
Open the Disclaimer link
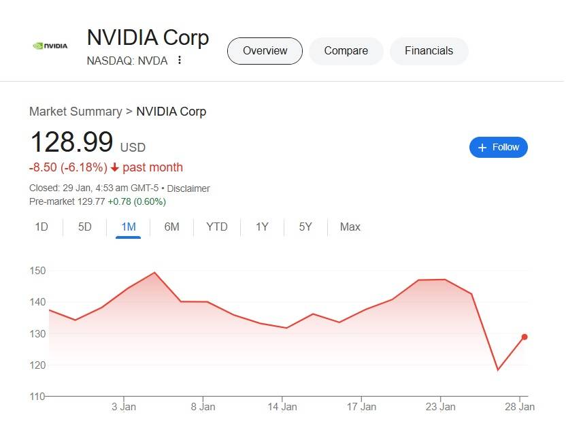pos(188,188)
